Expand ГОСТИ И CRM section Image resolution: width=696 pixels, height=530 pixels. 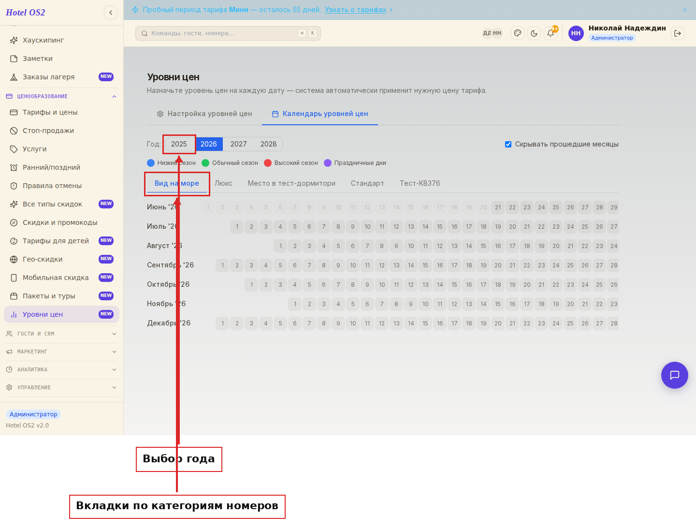[61, 334]
